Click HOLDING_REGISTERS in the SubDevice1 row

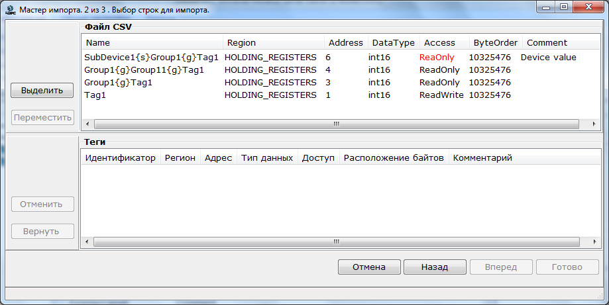(x=271, y=58)
